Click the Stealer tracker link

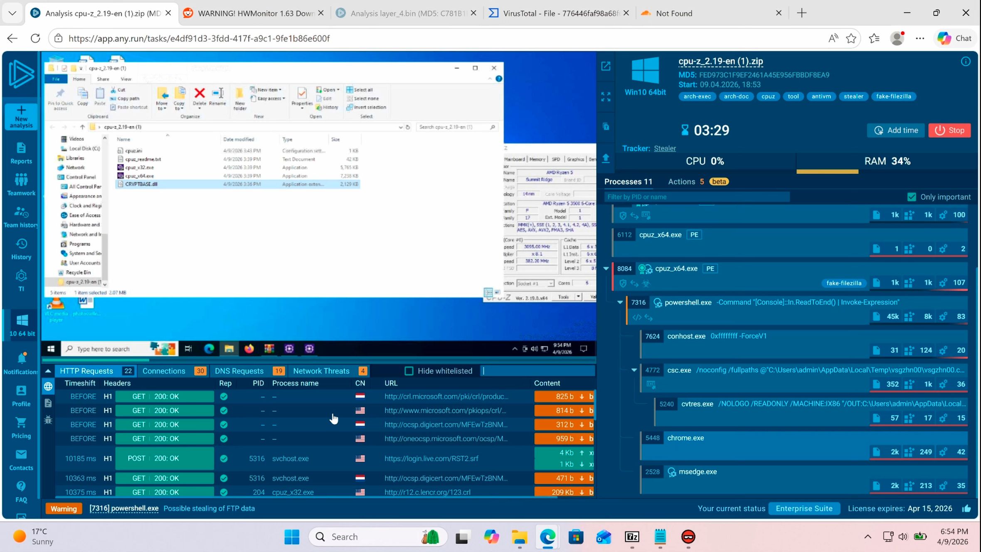pos(665,148)
